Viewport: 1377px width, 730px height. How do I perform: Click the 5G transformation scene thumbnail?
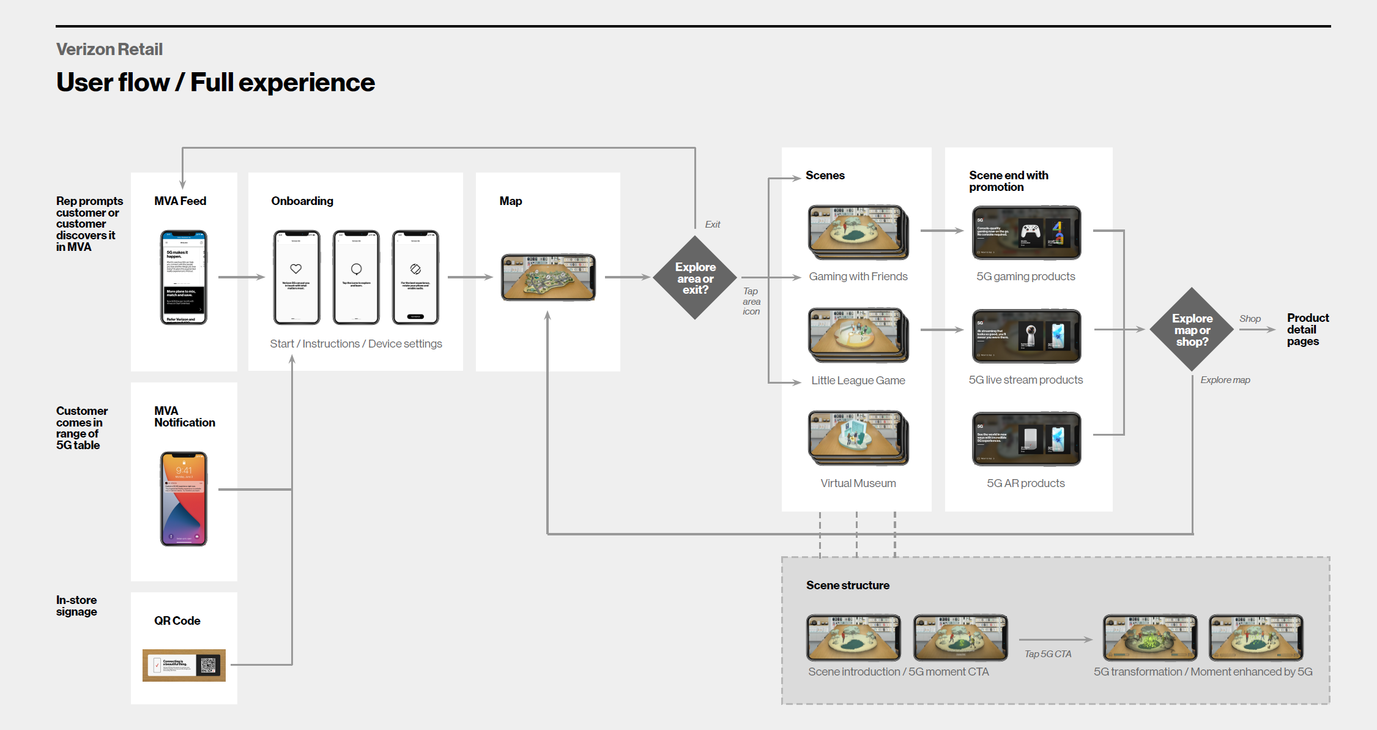pos(1149,638)
